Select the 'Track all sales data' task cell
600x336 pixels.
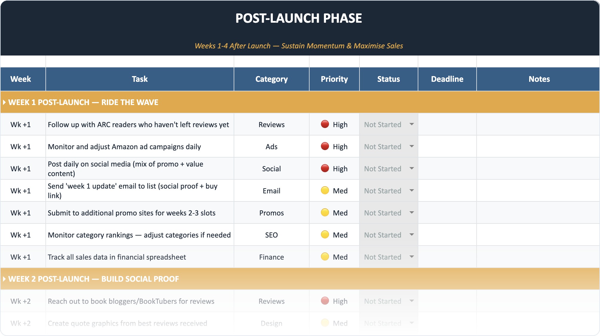pyautogui.click(x=139, y=257)
